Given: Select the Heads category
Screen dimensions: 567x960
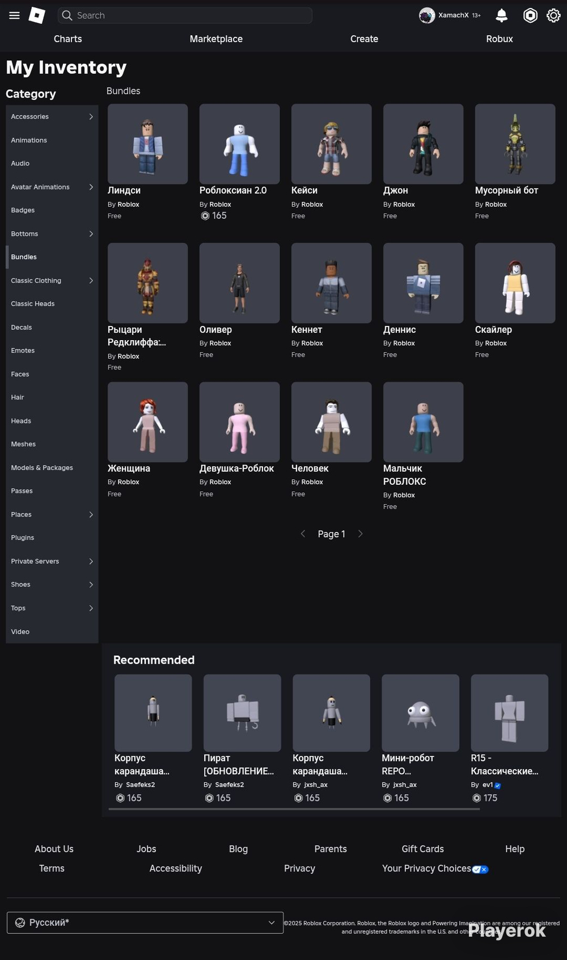Looking at the screenshot, I should click(52, 421).
